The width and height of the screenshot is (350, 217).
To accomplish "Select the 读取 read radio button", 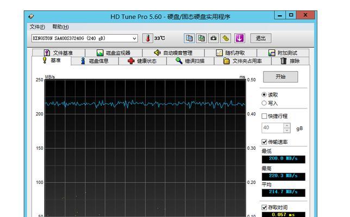I will pyautogui.click(x=264, y=95).
